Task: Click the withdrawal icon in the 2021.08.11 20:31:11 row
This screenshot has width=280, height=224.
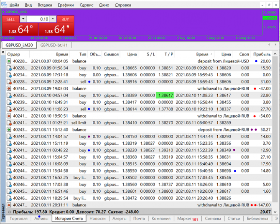Action: (9, 205)
